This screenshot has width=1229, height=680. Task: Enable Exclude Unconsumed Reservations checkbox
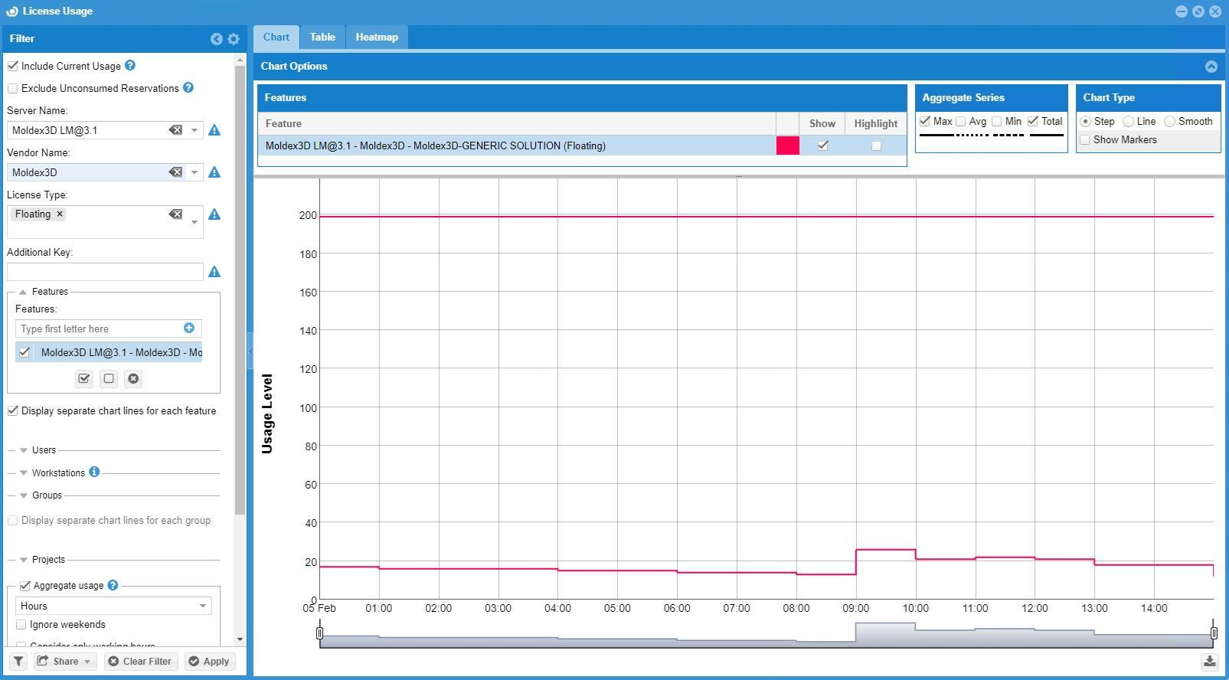13,88
